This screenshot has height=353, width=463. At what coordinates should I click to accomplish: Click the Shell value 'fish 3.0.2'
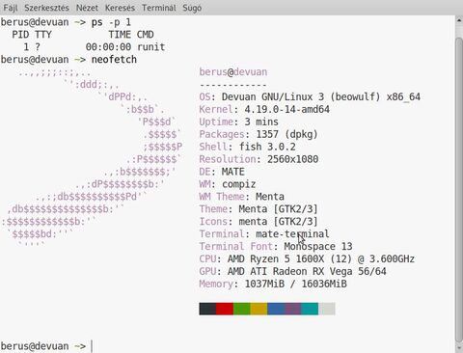pyautogui.click(x=267, y=147)
